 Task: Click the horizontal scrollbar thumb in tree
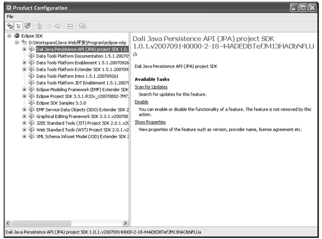[41, 223]
